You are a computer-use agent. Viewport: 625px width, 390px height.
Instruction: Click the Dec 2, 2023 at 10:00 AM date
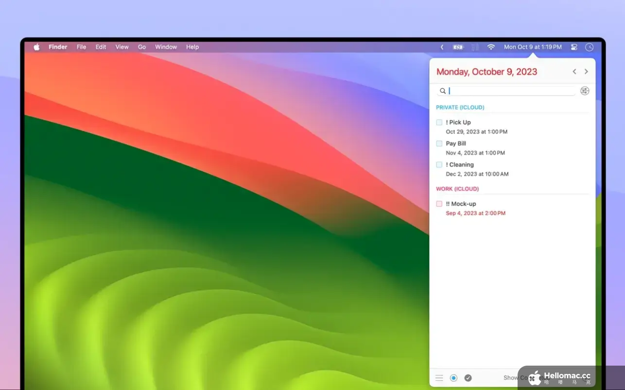pyautogui.click(x=477, y=174)
